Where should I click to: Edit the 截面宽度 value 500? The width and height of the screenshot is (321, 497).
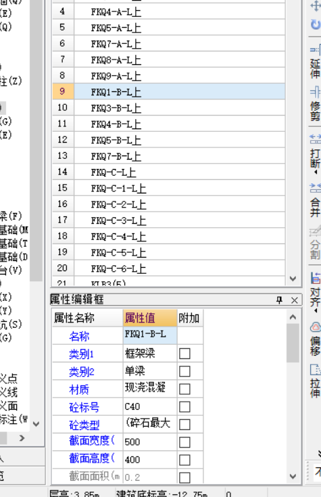[x=150, y=442]
